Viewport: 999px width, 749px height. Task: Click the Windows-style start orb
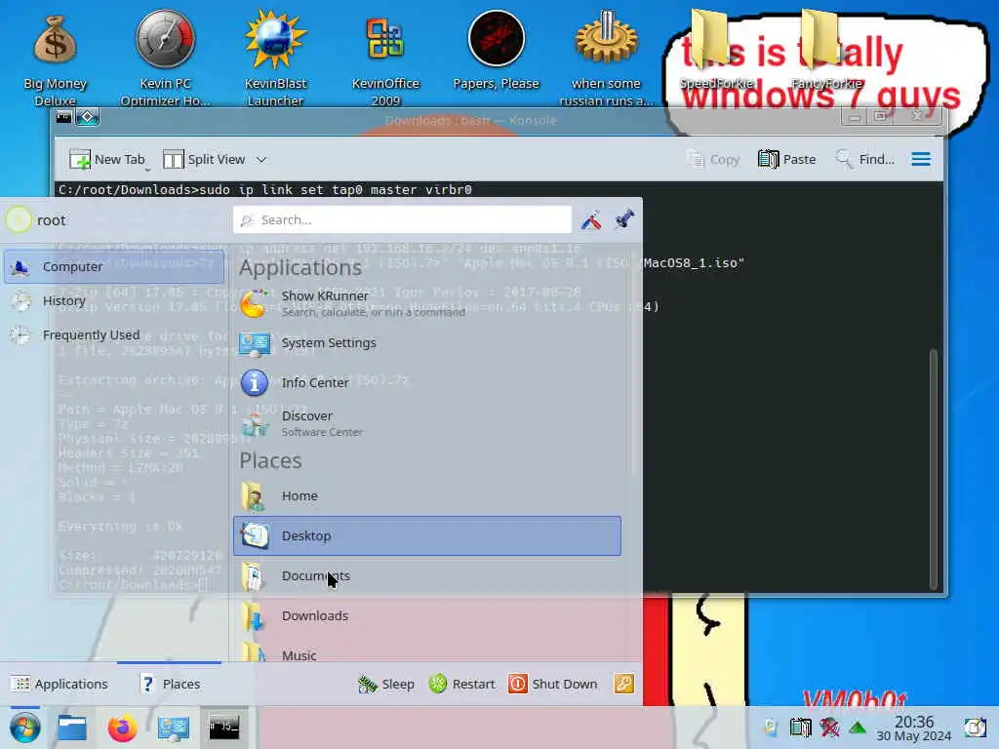[24, 728]
